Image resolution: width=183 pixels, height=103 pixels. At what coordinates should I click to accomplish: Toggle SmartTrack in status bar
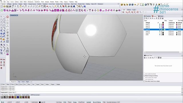click(81, 102)
